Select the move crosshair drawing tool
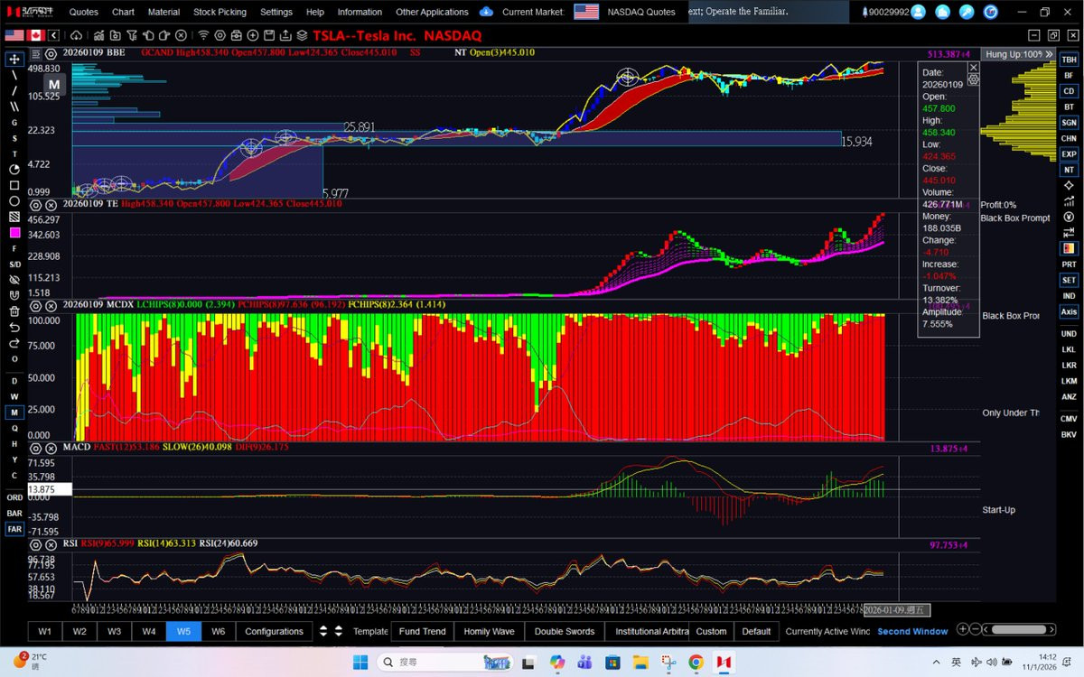This screenshot has width=1084, height=677. tap(14, 59)
